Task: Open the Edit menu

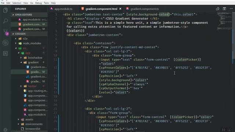Action: pyautogui.click(x=8, y=3)
